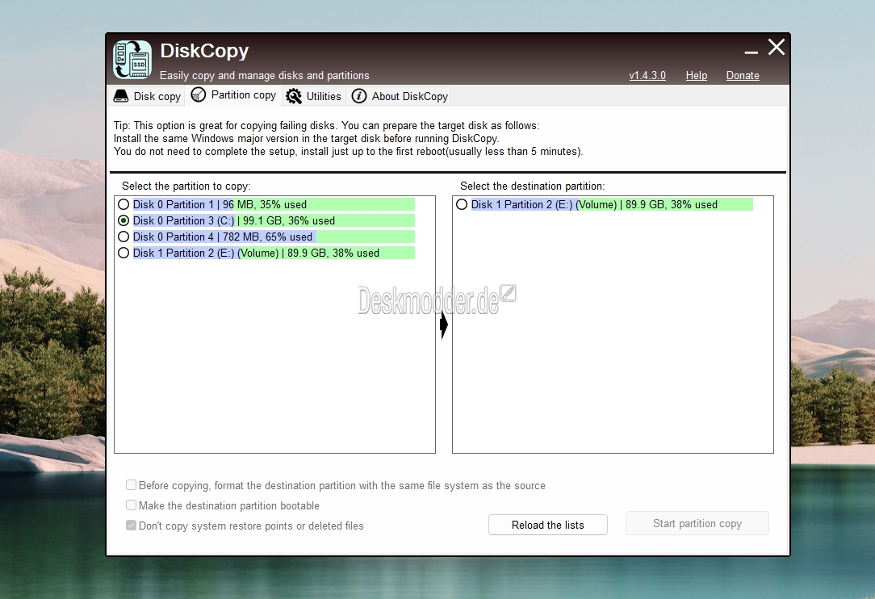Viewport: 875px width, 599px height.
Task: Go to the Utilities tab
Action: point(314,96)
